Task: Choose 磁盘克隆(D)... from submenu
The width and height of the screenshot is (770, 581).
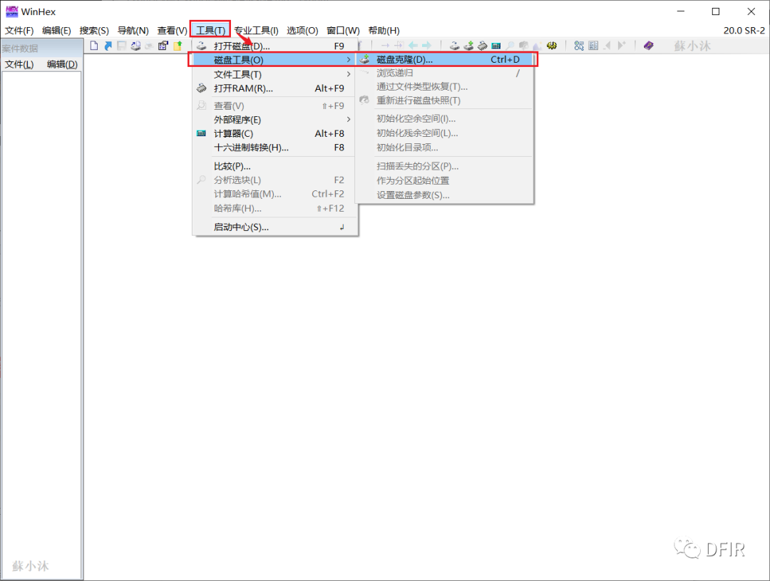Action: click(446, 59)
